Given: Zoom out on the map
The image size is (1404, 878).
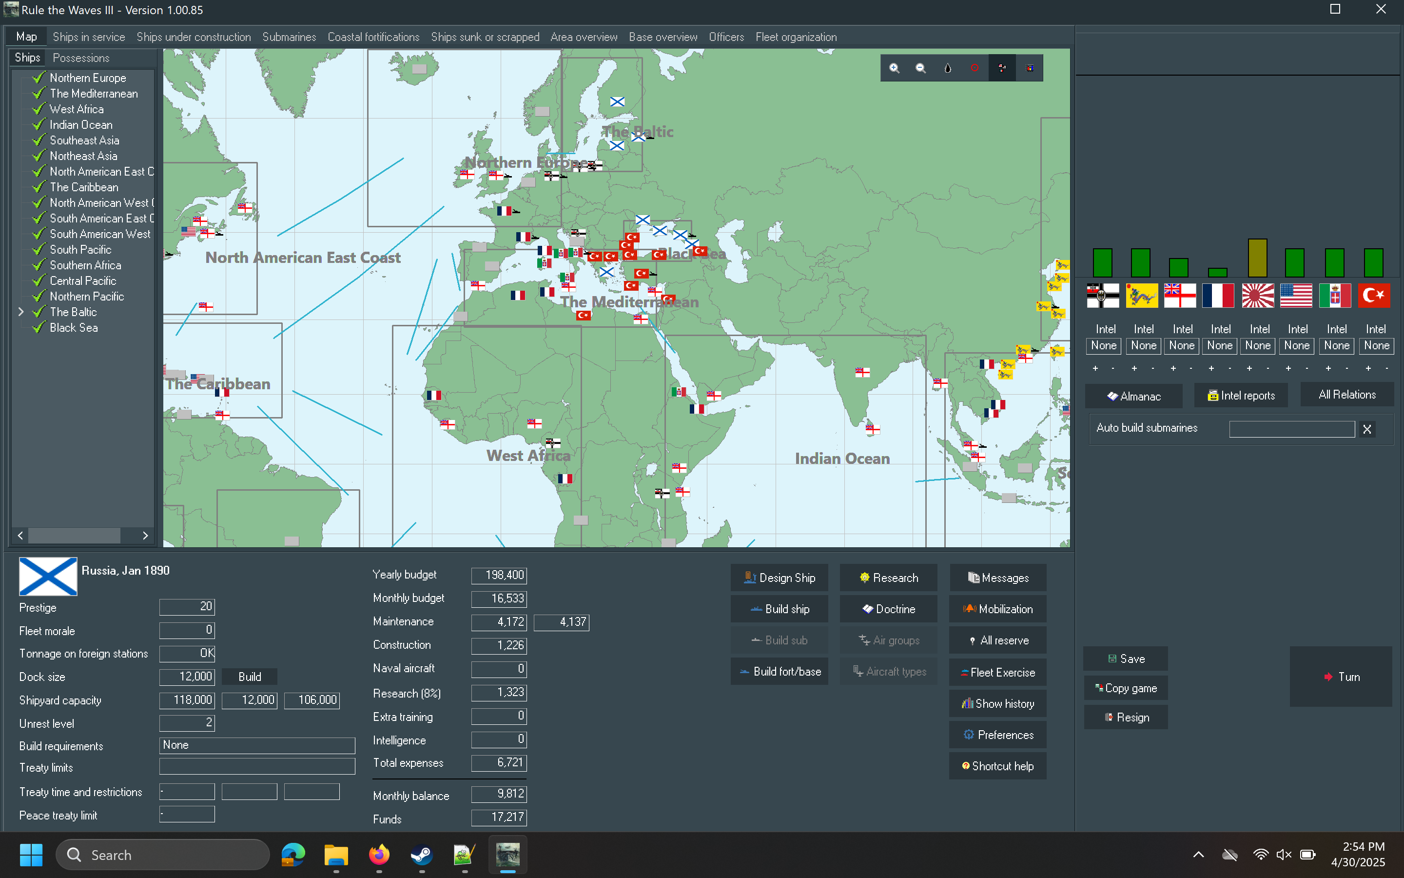Looking at the screenshot, I should [921, 68].
